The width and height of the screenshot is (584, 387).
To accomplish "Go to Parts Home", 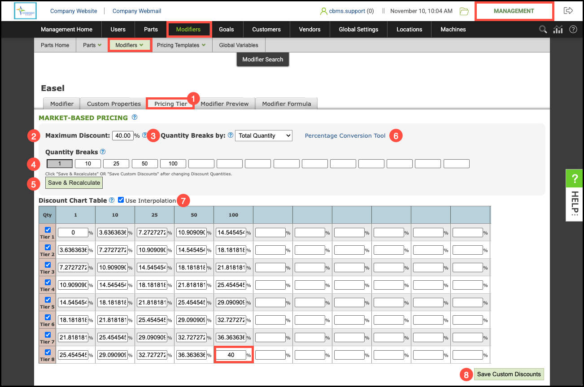I will pyautogui.click(x=55, y=45).
